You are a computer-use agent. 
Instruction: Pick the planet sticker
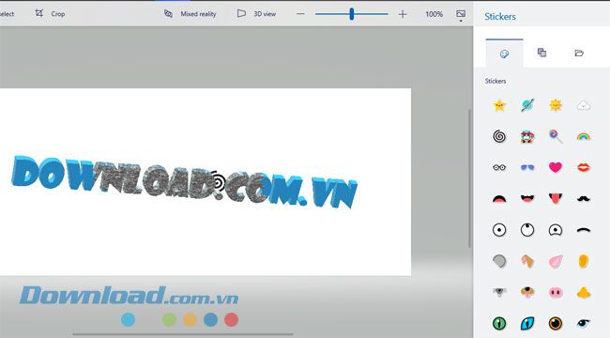coord(527,105)
